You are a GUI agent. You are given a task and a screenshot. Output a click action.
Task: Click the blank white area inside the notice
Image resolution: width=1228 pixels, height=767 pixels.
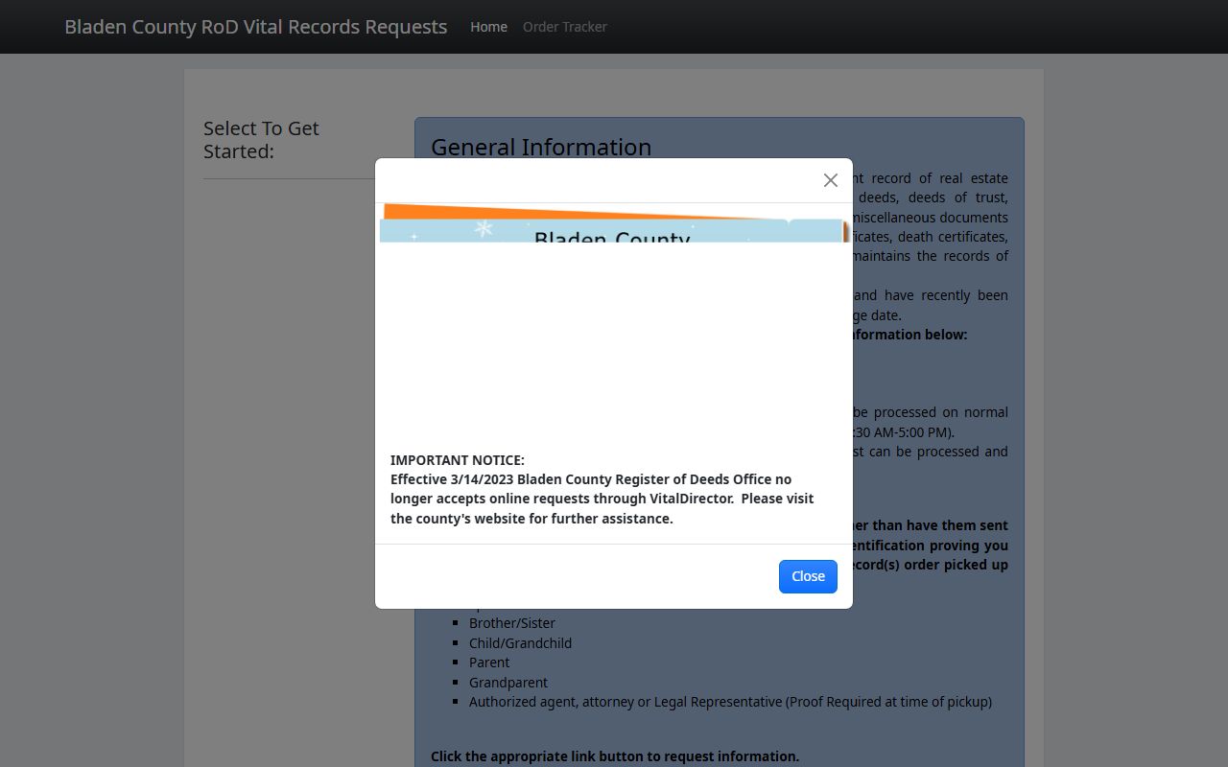(x=614, y=345)
